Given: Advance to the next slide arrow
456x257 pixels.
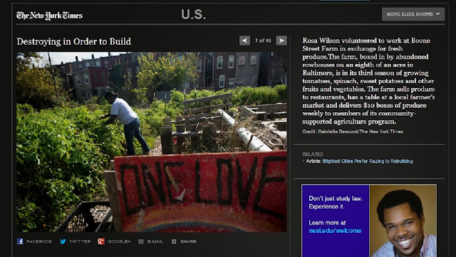Looking at the screenshot, I should pyautogui.click(x=281, y=40).
